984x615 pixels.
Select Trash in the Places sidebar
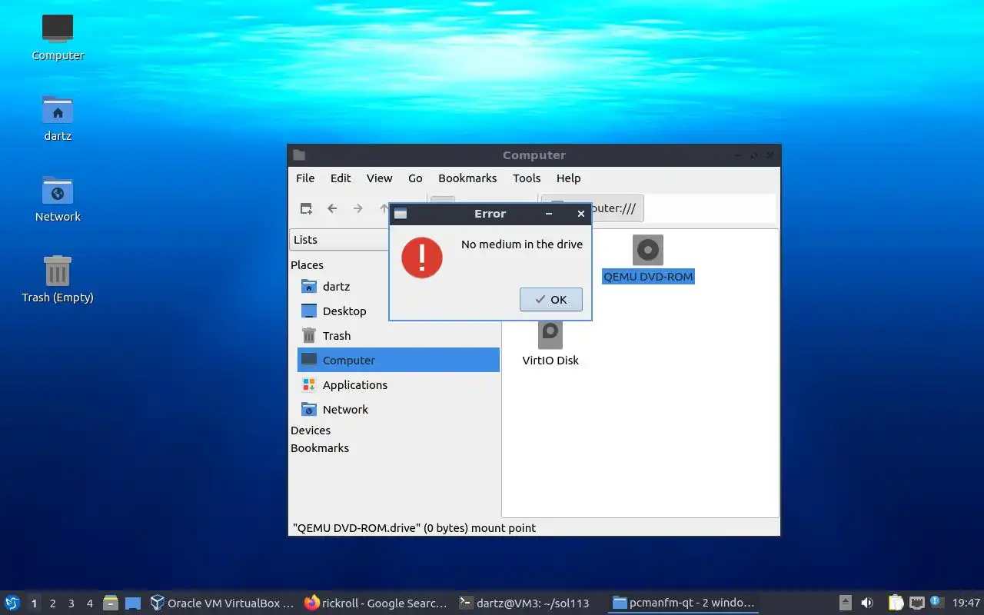click(x=398, y=336)
